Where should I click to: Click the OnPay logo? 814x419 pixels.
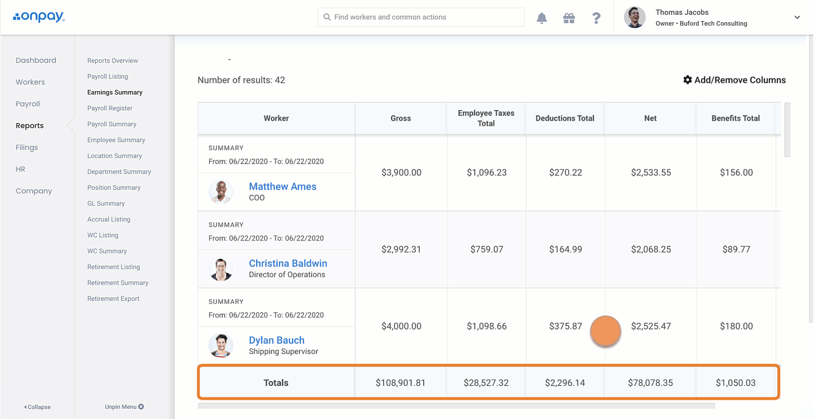pos(39,17)
